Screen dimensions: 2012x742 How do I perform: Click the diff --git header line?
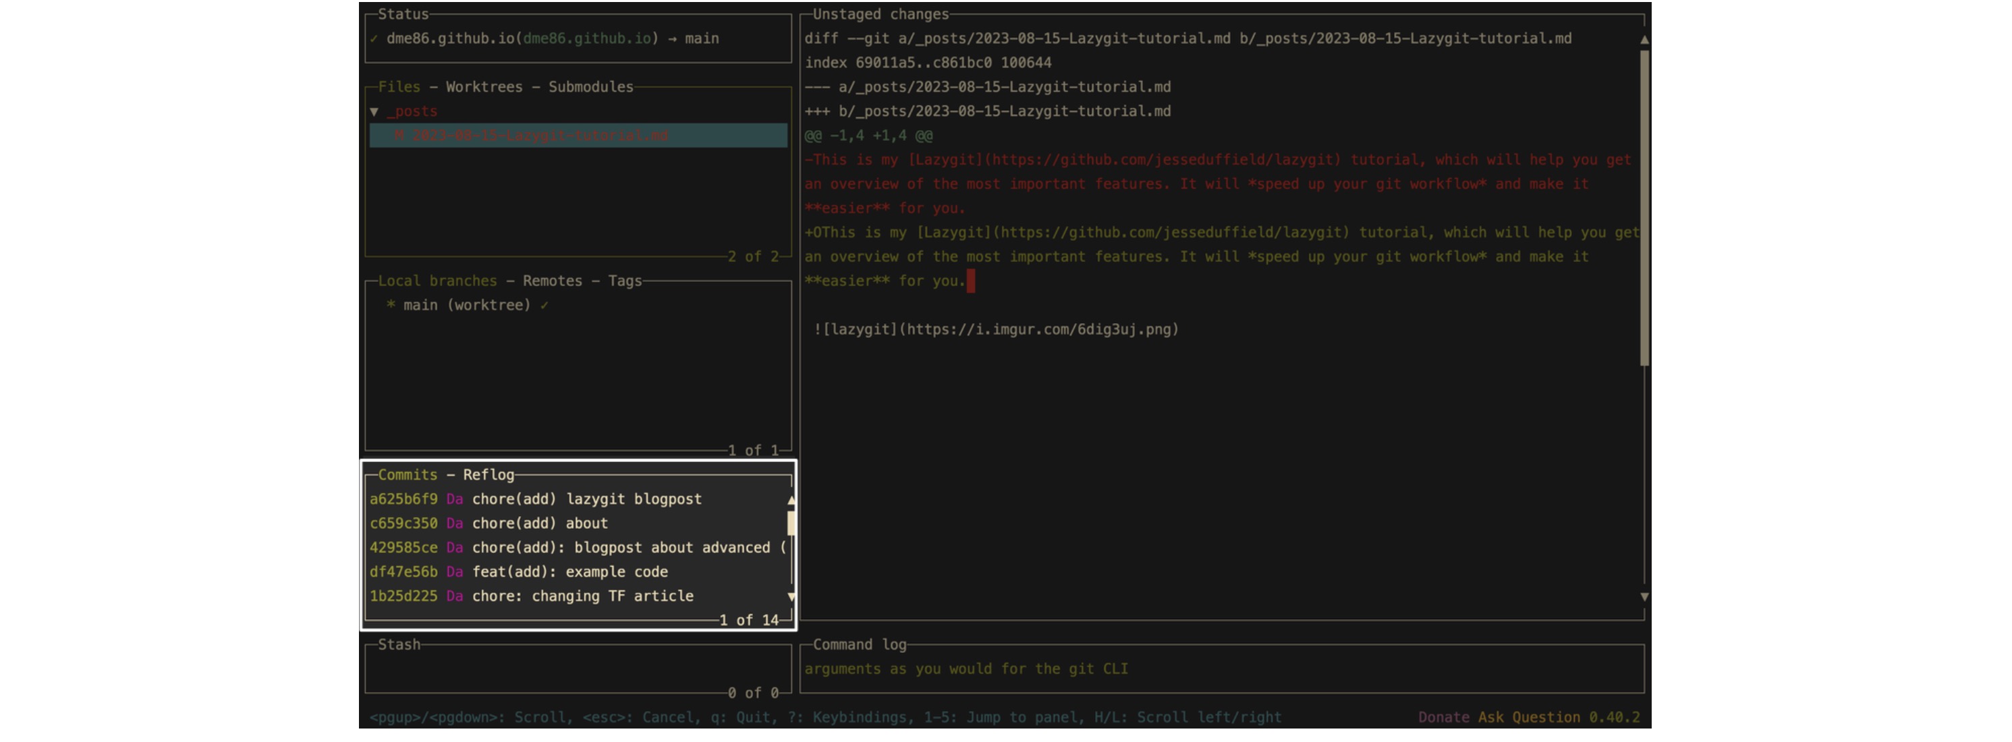point(1188,38)
